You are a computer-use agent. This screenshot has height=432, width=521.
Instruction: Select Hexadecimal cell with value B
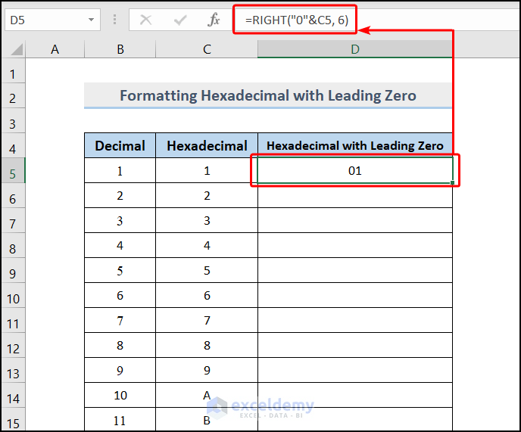[x=207, y=419]
